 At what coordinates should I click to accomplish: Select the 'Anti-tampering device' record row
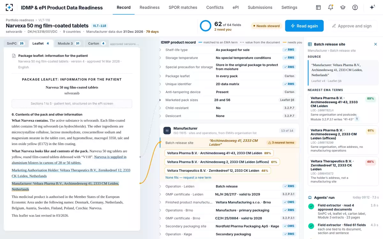pos(229,92)
